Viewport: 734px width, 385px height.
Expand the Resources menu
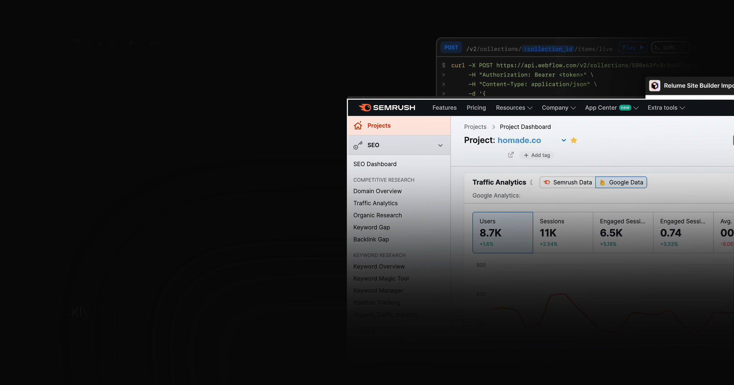coord(514,108)
